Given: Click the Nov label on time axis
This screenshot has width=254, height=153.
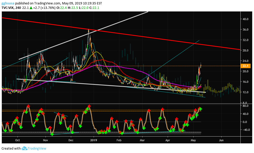Looking at the screenshot, I should (46, 140).
